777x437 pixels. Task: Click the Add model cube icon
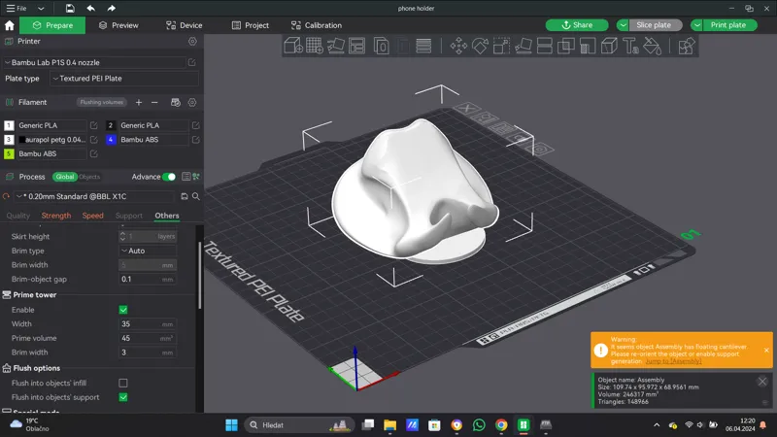click(293, 46)
